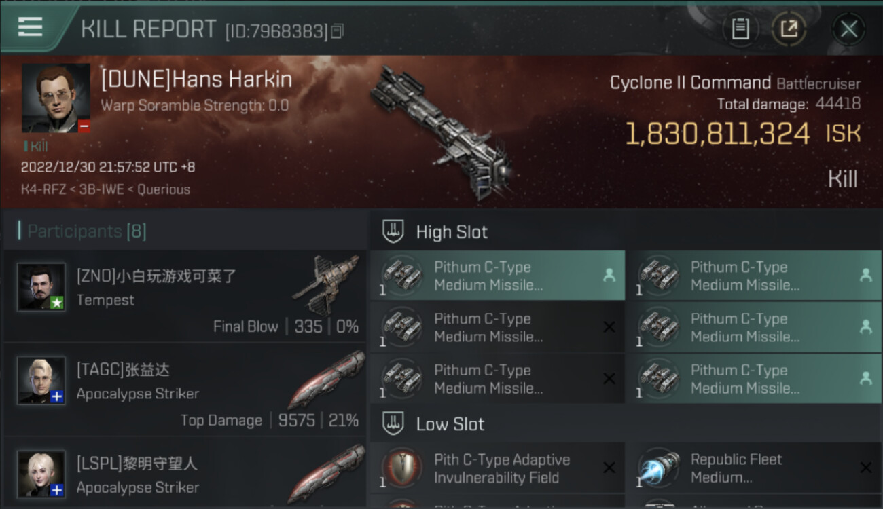Open the hamburger menu icon
The height and width of the screenshot is (509, 883).
point(31,27)
